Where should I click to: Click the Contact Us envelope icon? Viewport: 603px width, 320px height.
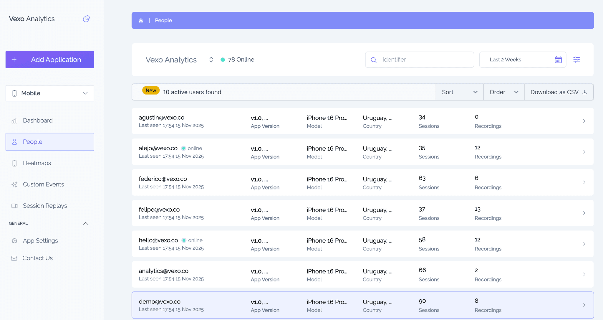(x=14, y=258)
